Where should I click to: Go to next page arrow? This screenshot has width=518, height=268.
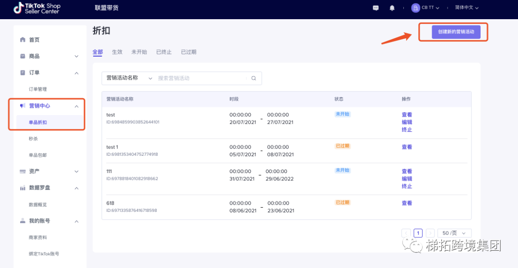[x=430, y=233]
